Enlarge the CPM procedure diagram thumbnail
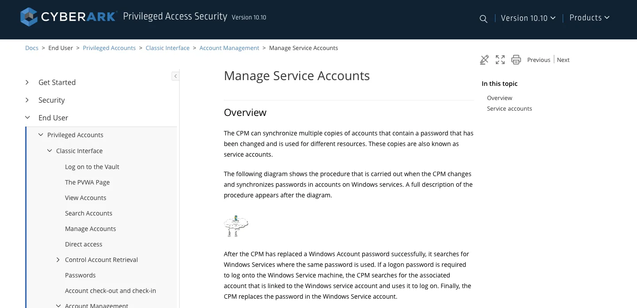Viewport: 637px width, 308px height. coord(236,226)
